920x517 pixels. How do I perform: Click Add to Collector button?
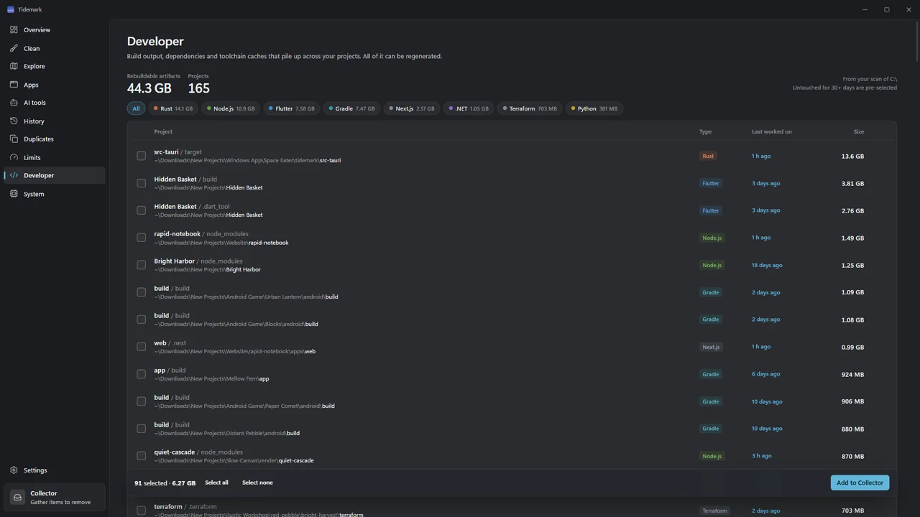coord(860,483)
